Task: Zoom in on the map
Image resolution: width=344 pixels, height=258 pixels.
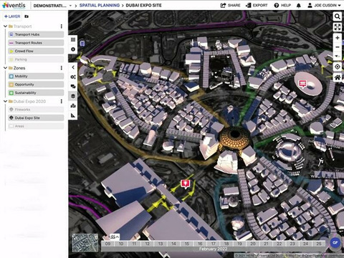Action: 338,38
